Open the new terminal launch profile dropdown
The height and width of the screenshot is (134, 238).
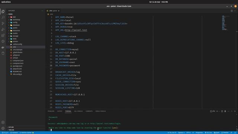[219, 111]
